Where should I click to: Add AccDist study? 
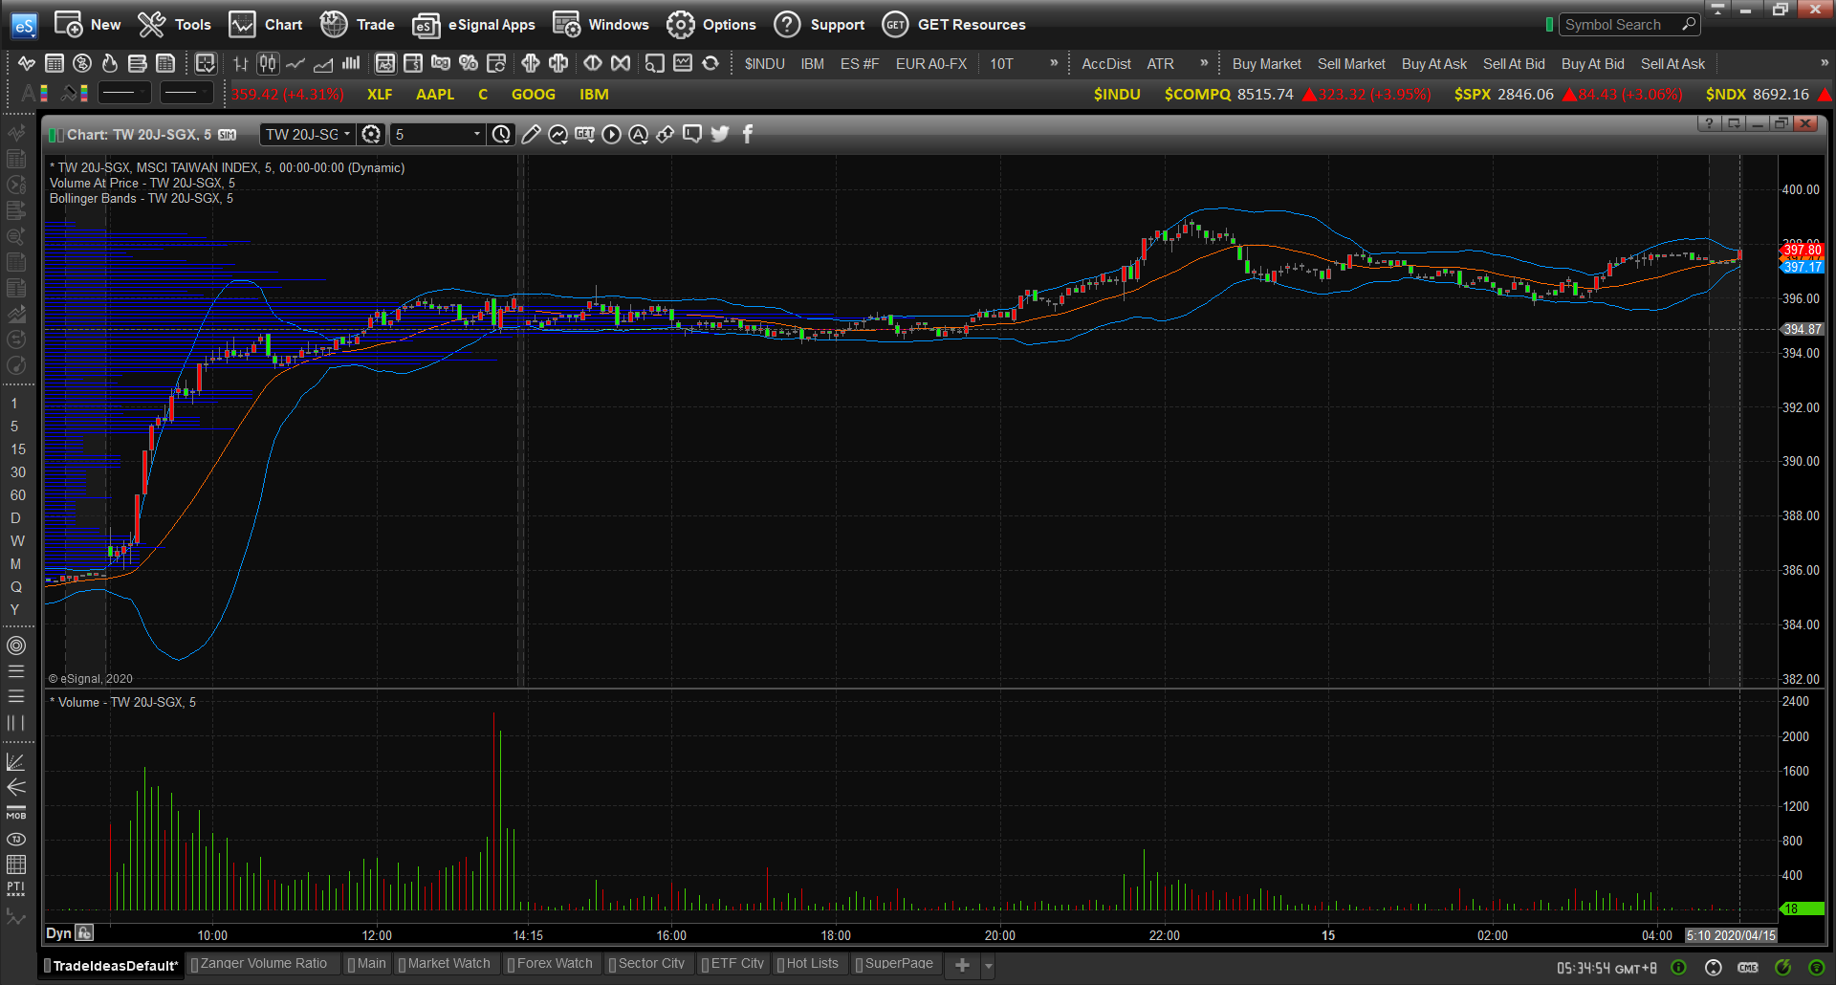(x=1106, y=64)
